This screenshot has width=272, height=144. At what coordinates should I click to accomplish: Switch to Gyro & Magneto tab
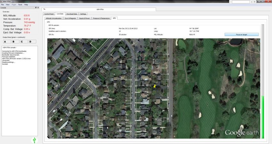[x=70, y=18]
